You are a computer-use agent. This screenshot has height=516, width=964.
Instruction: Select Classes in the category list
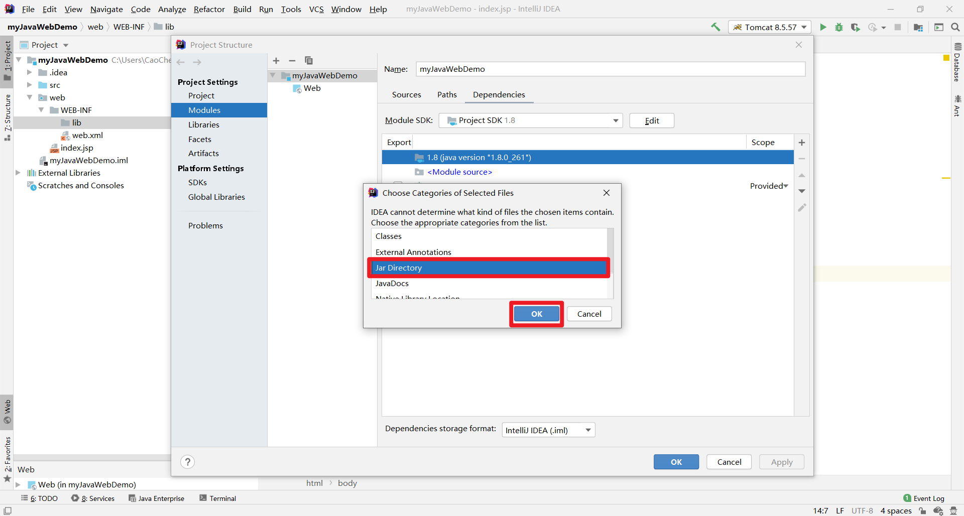point(489,236)
